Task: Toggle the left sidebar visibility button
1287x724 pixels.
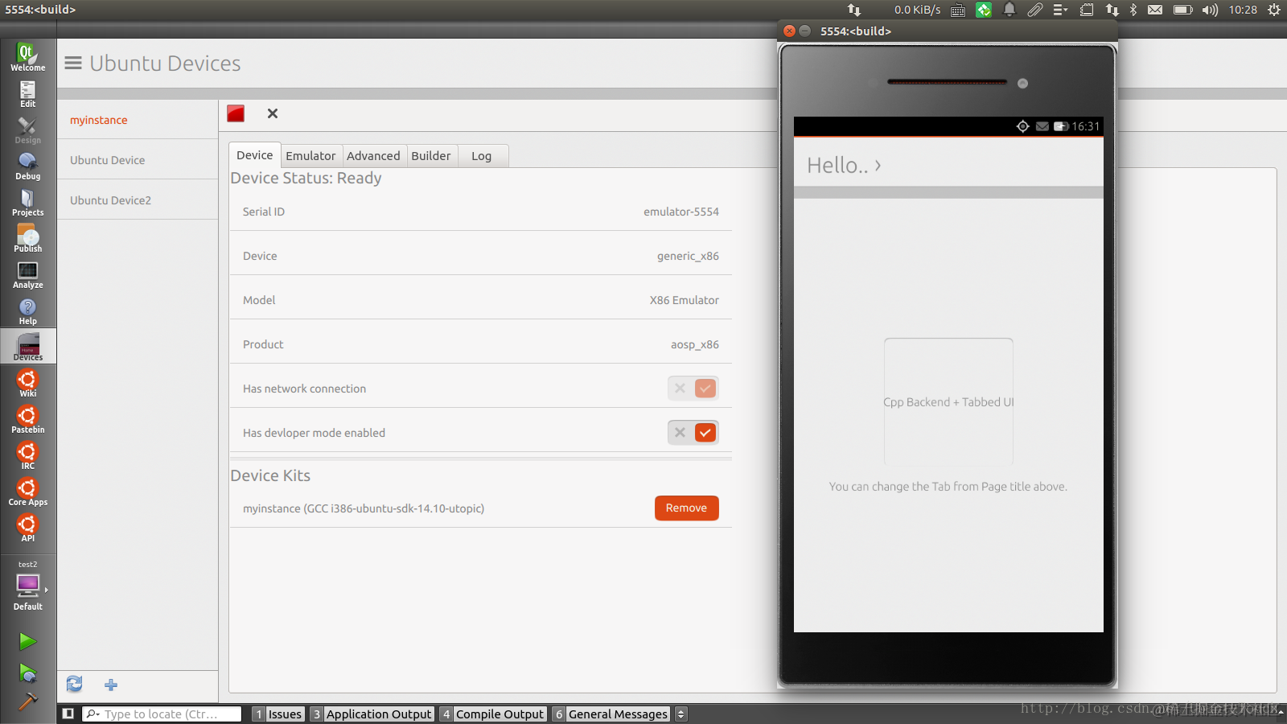Action: click(68, 714)
